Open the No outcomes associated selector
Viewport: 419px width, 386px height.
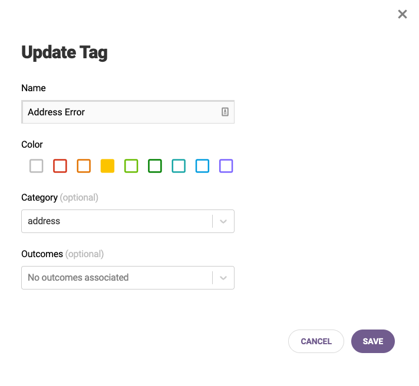coord(128,278)
